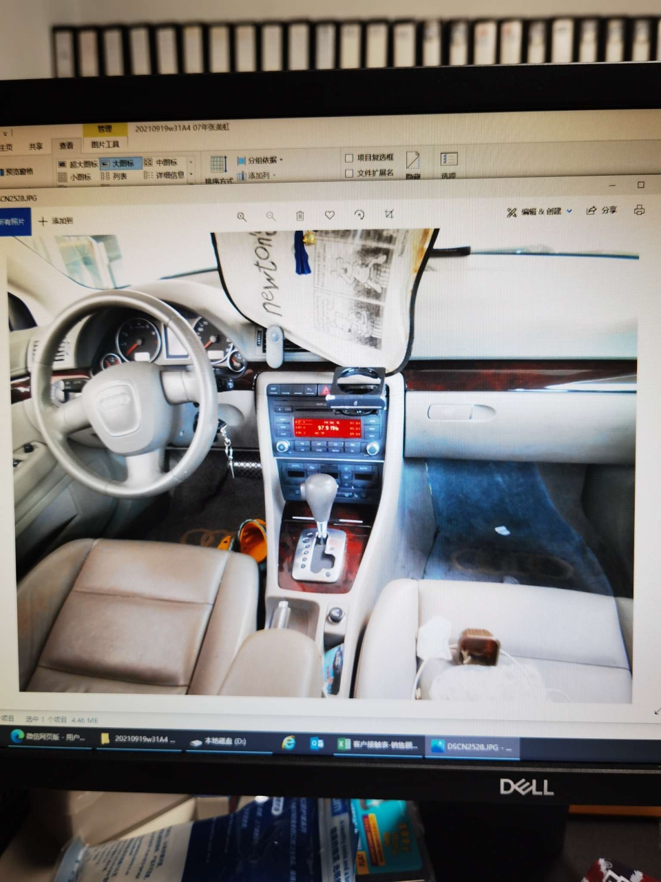This screenshot has width=661, height=882.
Task: Rotate the photo
Action: (x=359, y=214)
